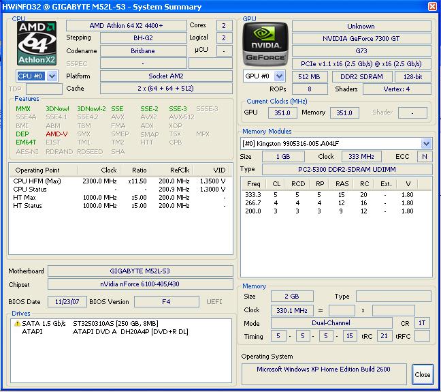Viewport: 441px width, 392px height.
Task: Click the Memory clock 351.0 field
Action: pos(344,112)
